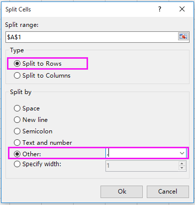Click the Cancel button
This screenshot has height=205, width=195.
(168, 192)
